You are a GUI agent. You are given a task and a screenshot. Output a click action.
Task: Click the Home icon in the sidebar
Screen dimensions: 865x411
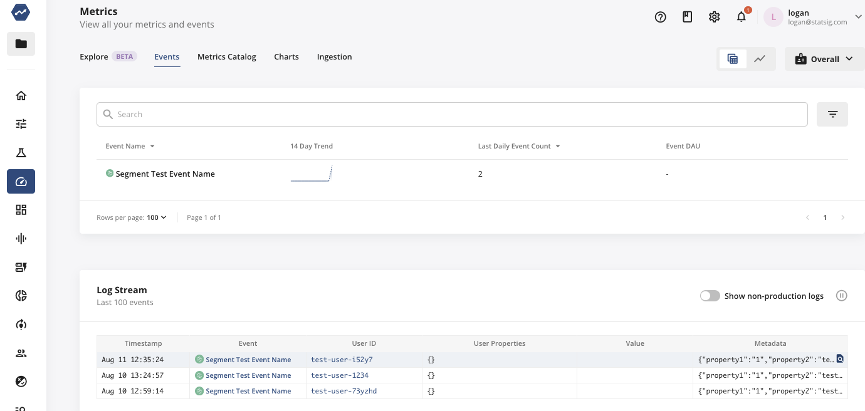point(21,95)
